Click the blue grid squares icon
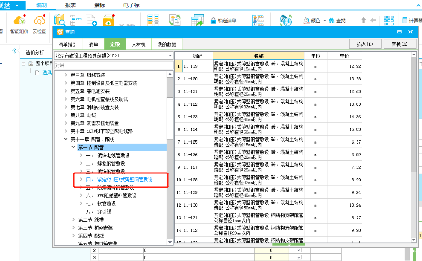This screenshot has height=261, width=422. pyautogui.click(x=389, y=21)
